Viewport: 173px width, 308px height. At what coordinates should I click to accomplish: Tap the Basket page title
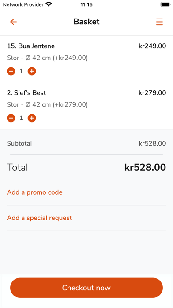click(86, 22)
